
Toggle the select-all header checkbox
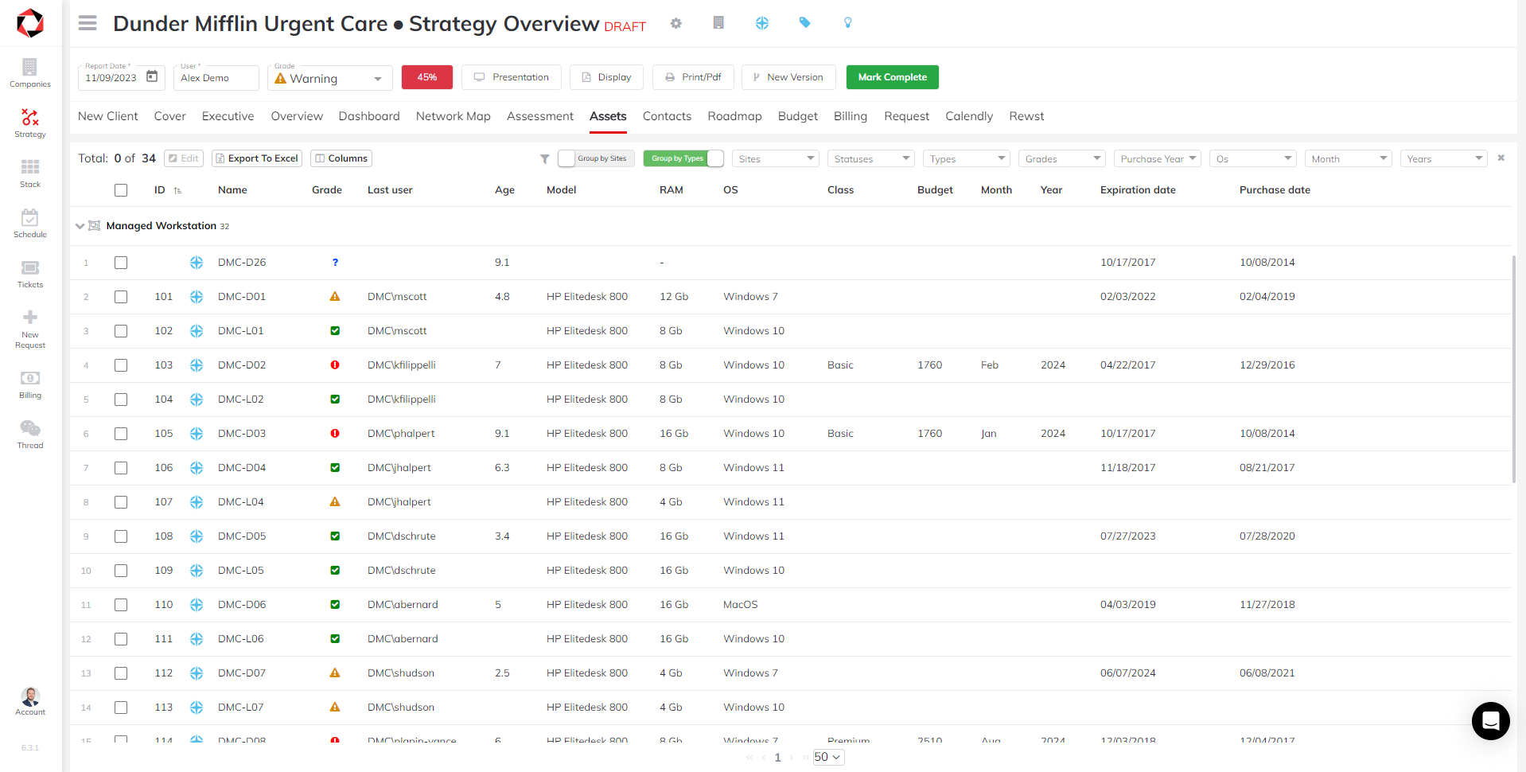121,190
